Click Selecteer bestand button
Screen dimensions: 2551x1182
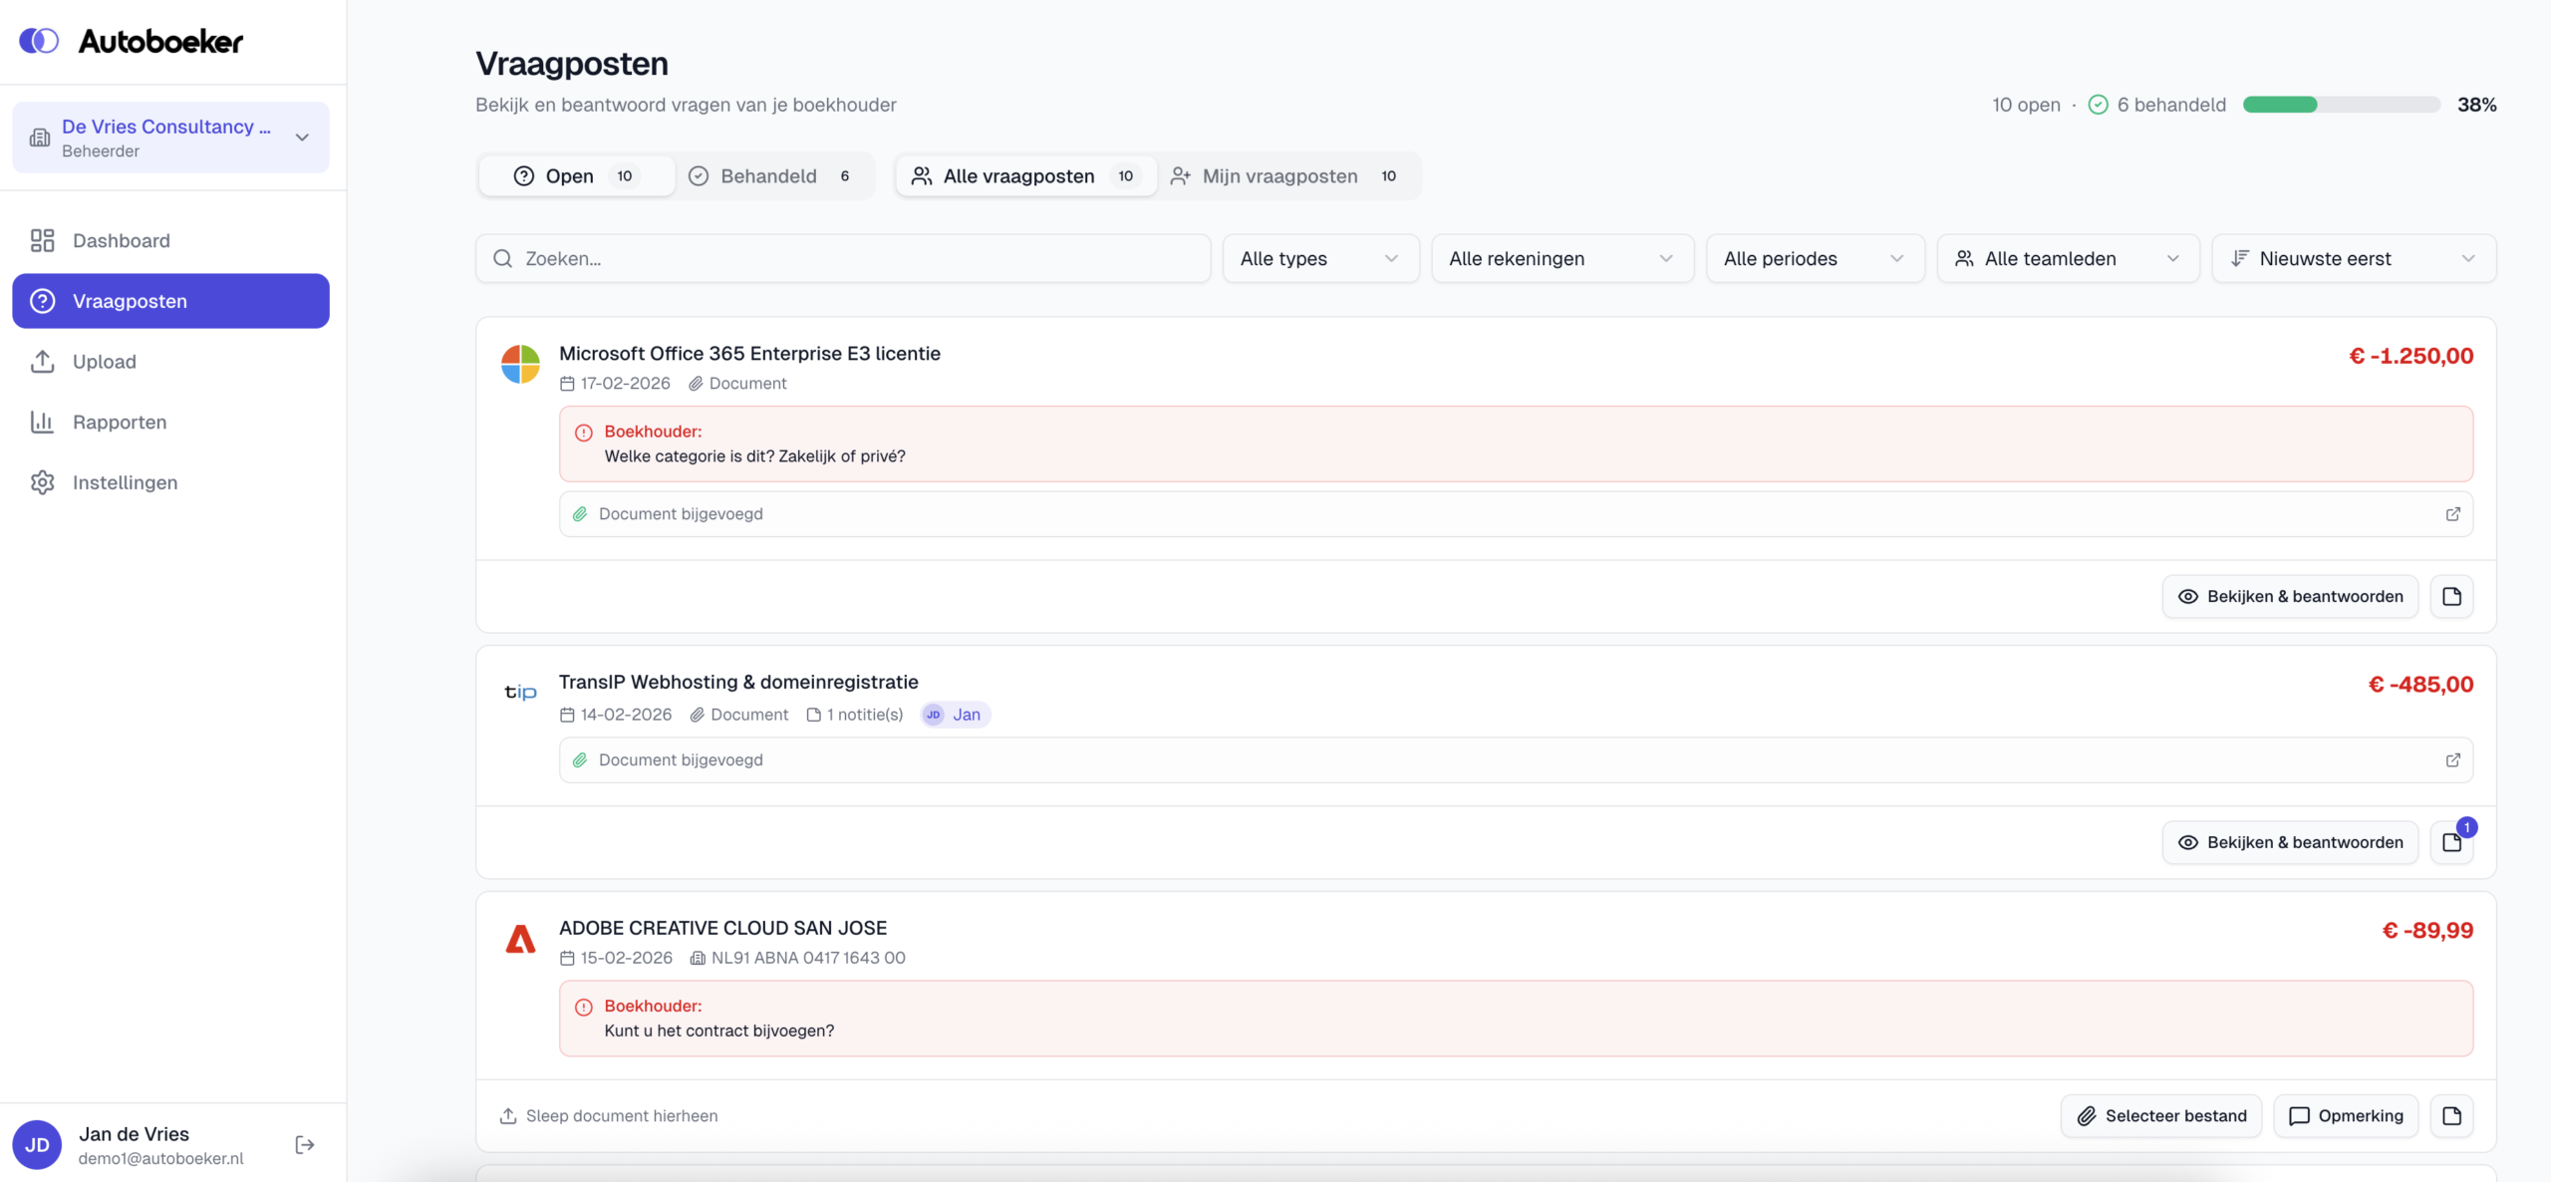[x=2160, y=1115]
